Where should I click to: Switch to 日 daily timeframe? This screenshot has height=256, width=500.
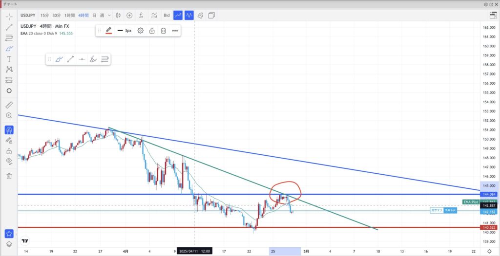point(94,15)
